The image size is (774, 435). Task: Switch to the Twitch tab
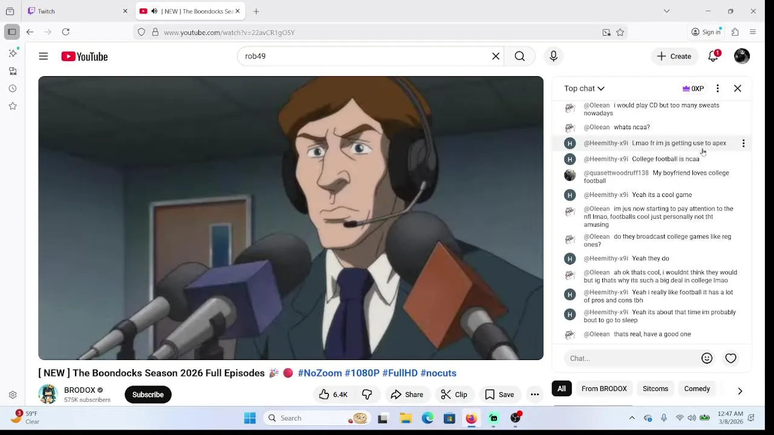77,11
